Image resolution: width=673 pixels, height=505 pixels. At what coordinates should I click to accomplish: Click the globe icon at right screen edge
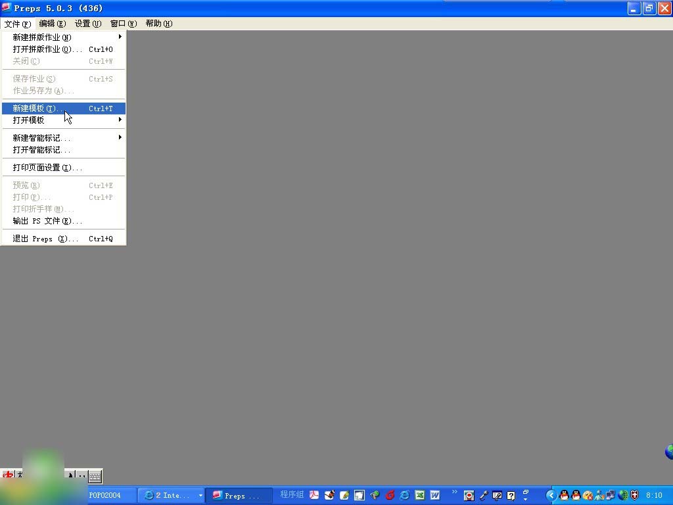(x=669, y=452)
